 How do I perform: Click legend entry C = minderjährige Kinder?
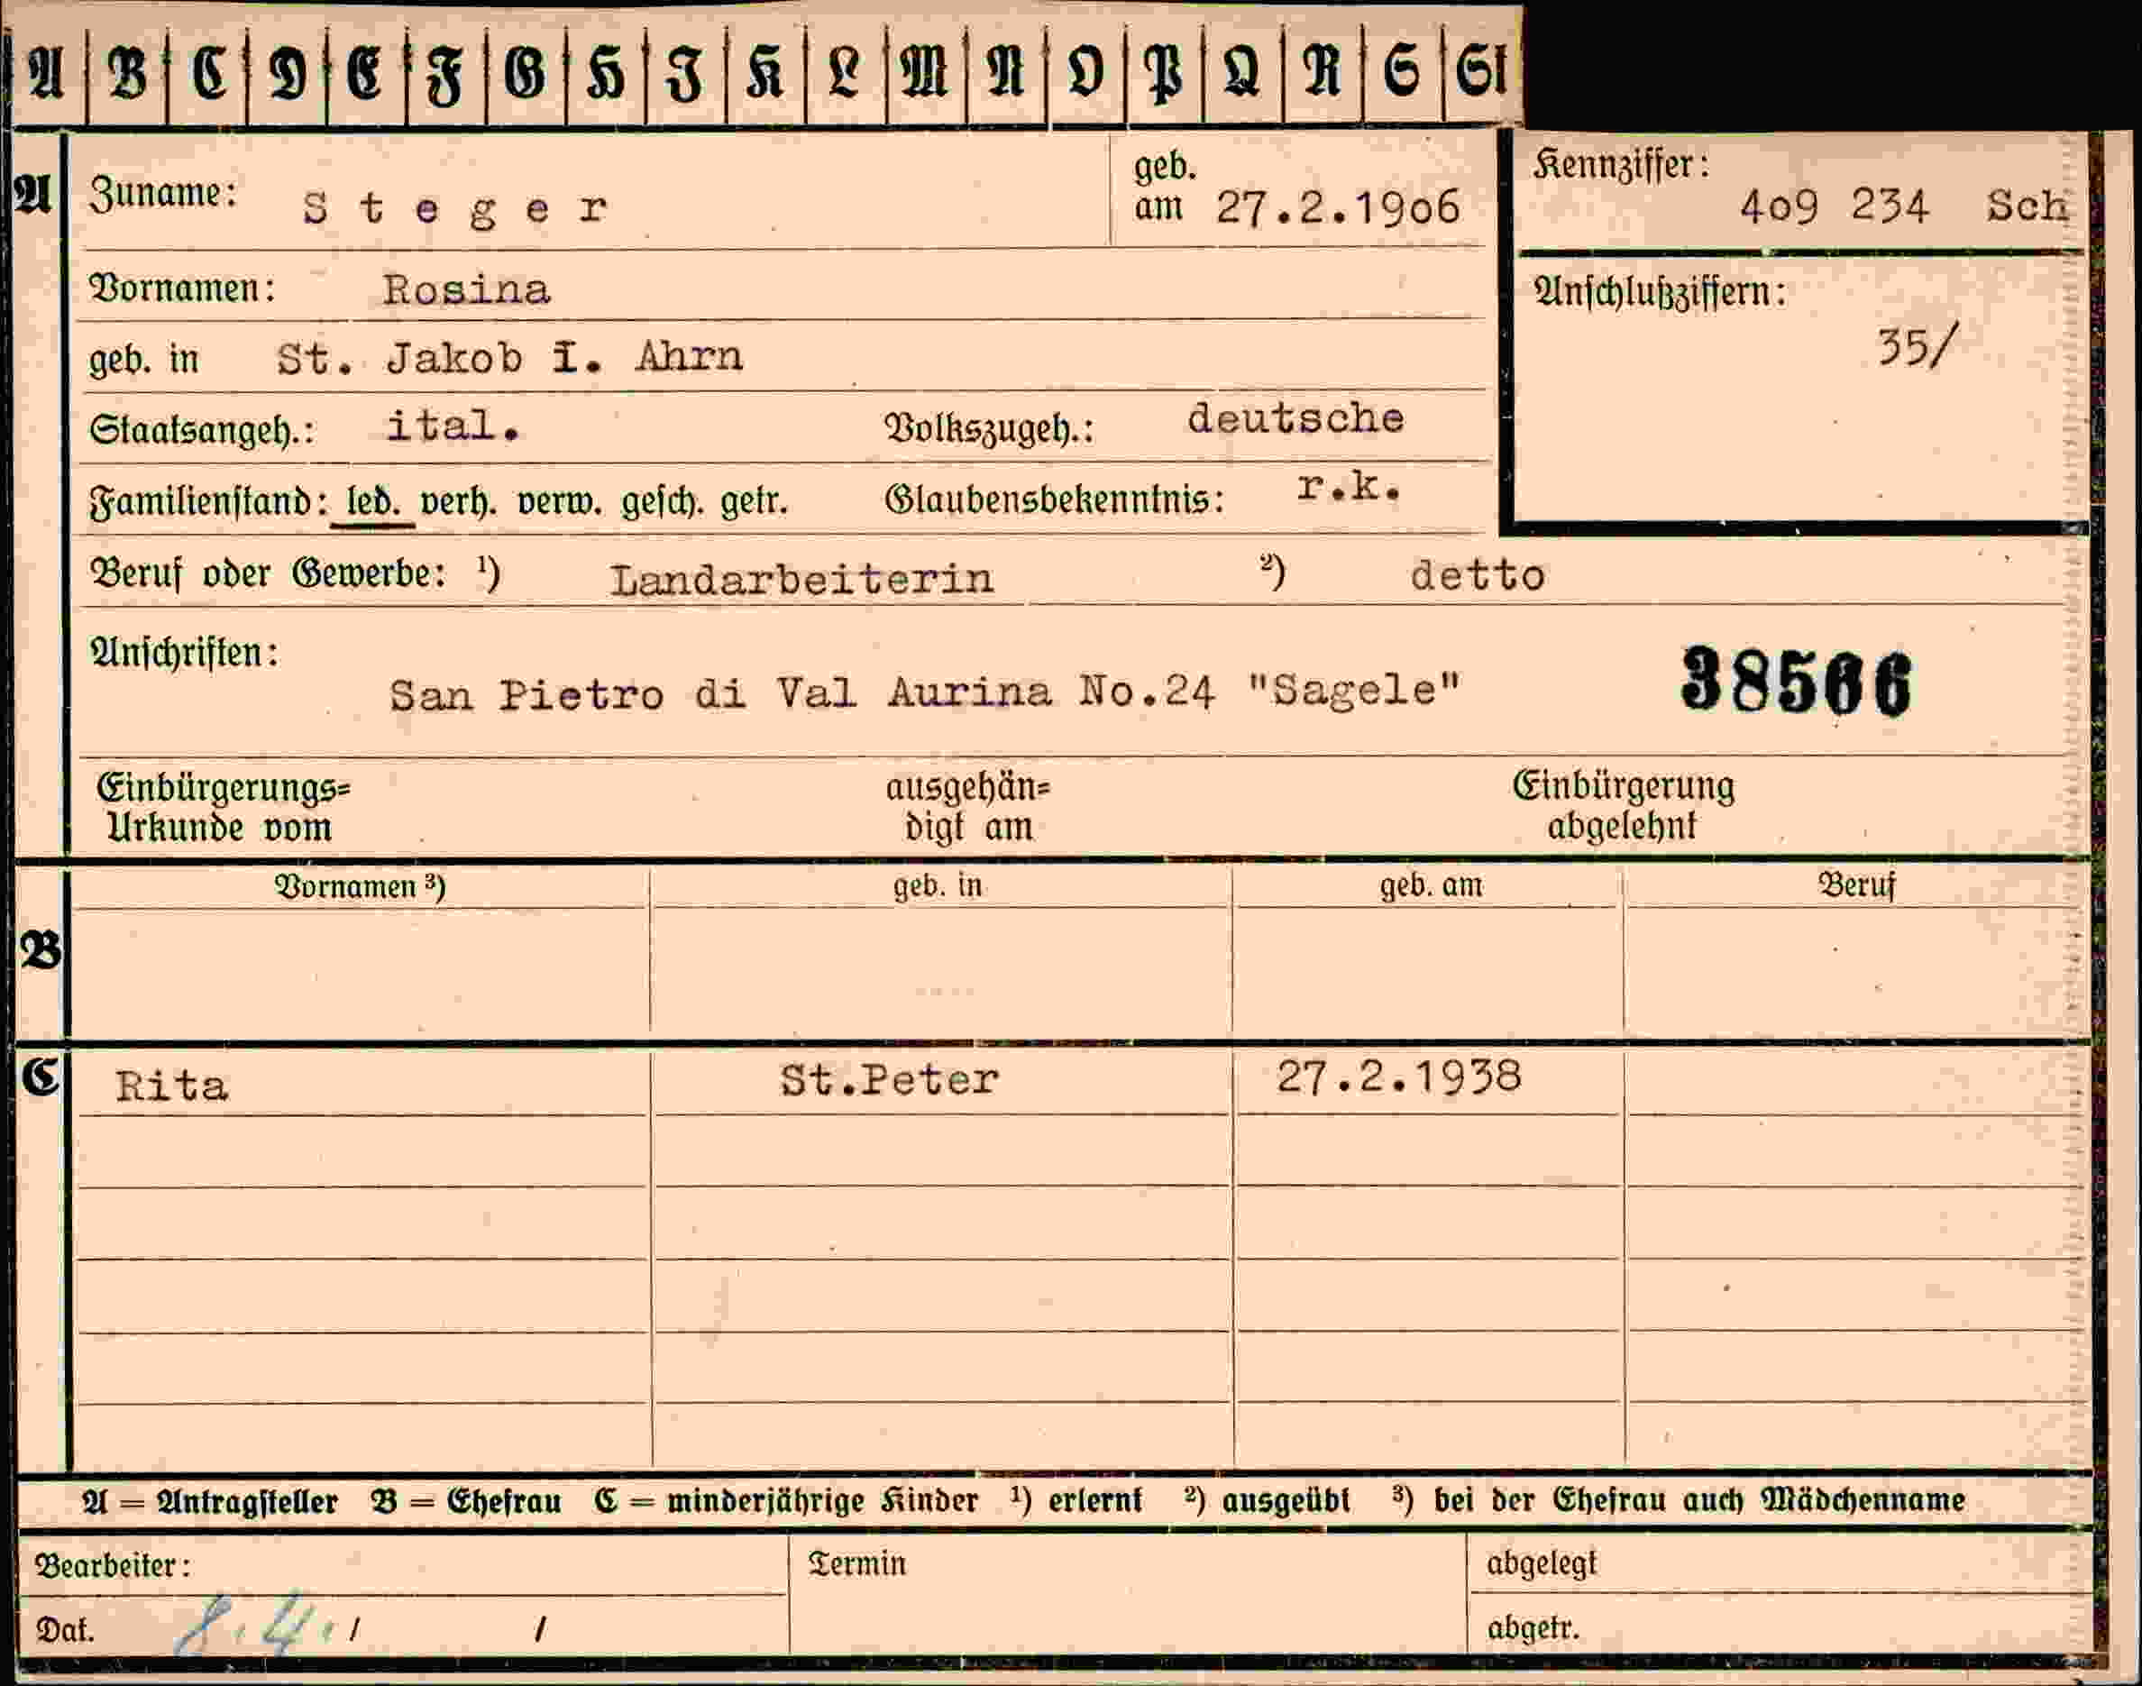pyautogui.click(x=786, y=1501)
